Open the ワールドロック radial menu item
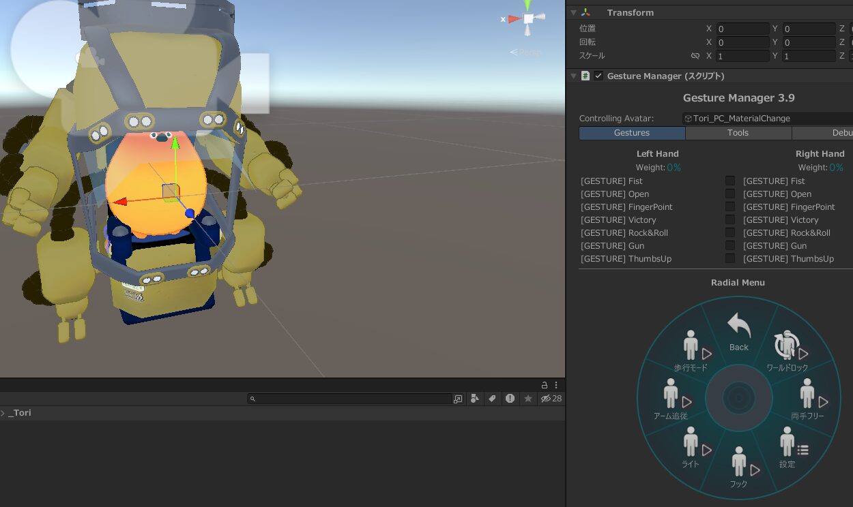Screen dimensions: 853x507 pos(787,350)
